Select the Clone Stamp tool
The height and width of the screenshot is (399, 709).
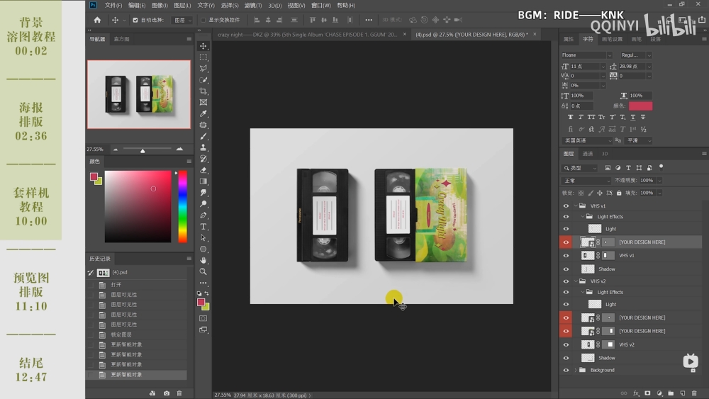point(203,147)
